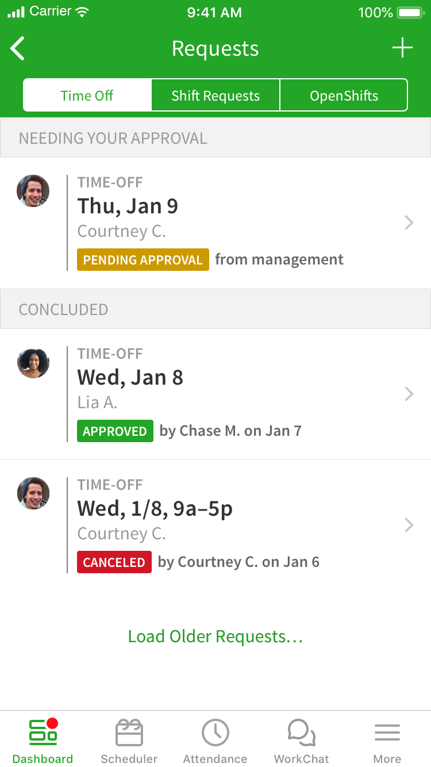Tap the battery indicator in status bar

[410, 12]
